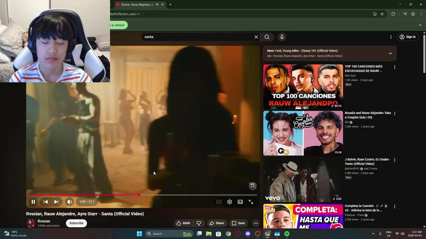Click the progress bar scrubber handle

(139, 195)
